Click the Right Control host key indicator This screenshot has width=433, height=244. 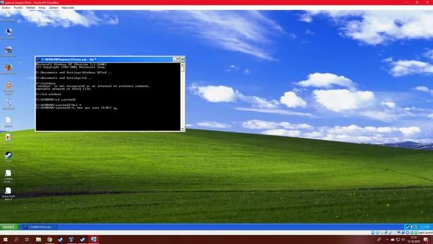pyautogui.click(x=426, y=233)
